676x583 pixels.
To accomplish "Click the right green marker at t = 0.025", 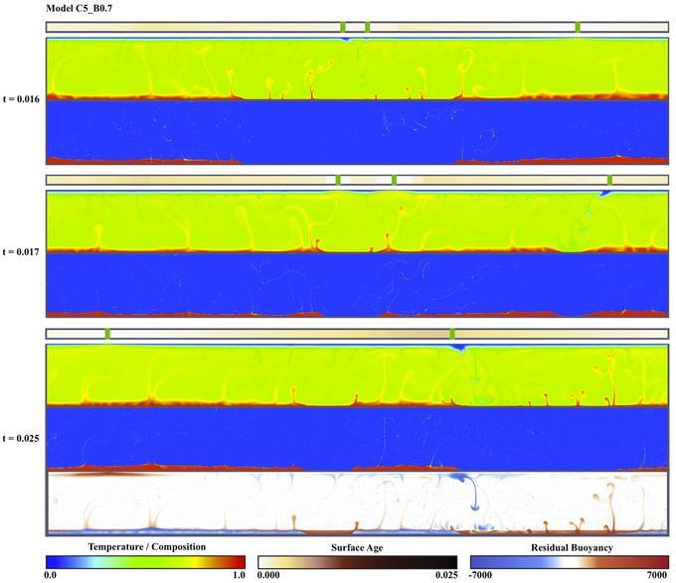I will (452, 334).
